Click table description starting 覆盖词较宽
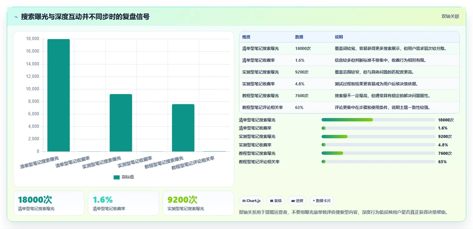This screenshot has width=473, height=229. click(391, 49)
